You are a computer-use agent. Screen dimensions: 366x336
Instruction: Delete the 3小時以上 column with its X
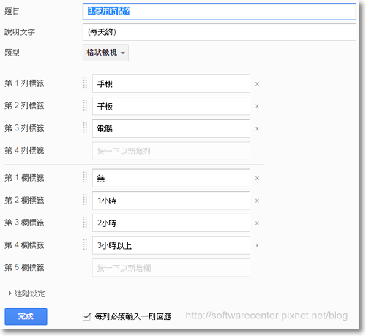point(257,246)
